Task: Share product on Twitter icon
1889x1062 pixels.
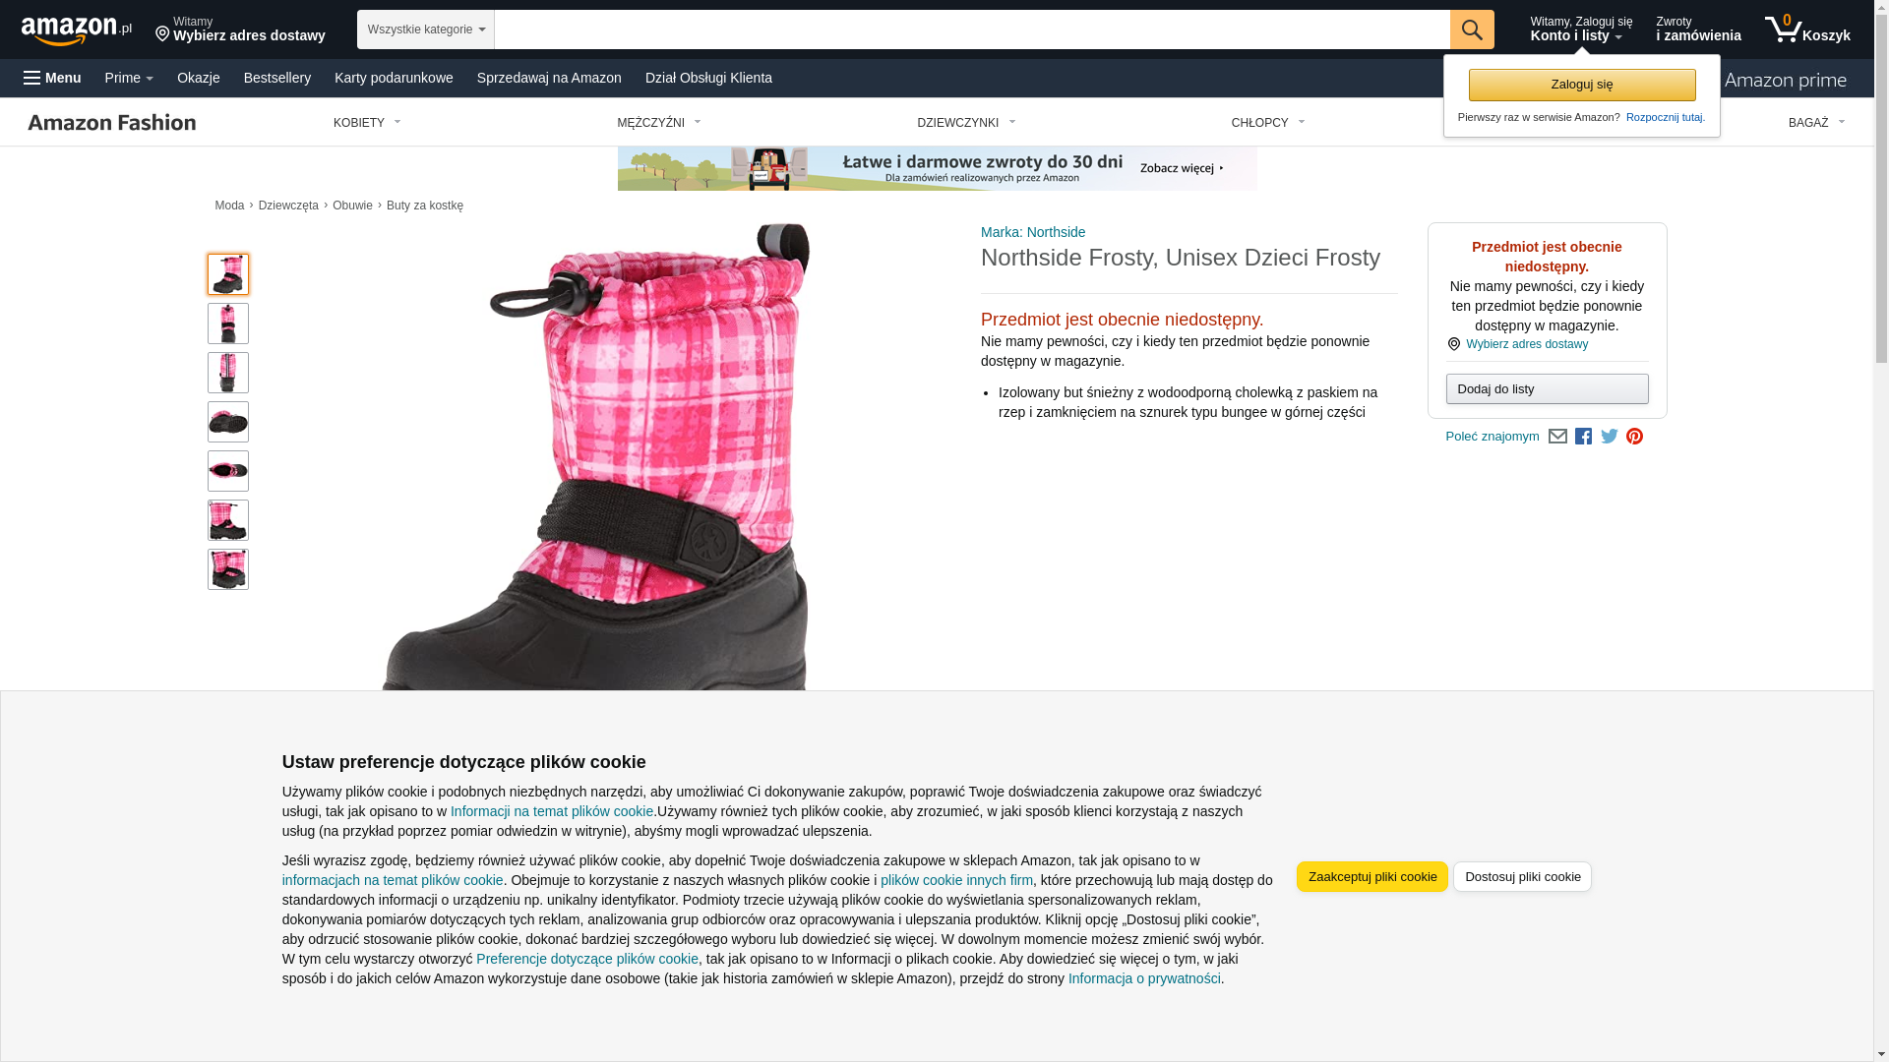Action: coord(1610,437)
